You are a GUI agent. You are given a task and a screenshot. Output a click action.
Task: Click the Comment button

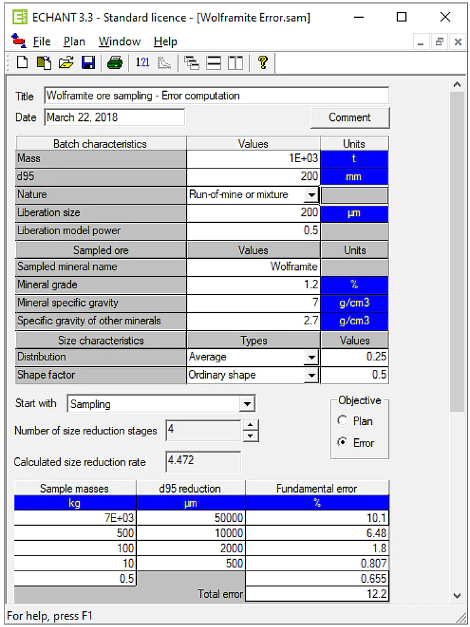pos(350,117)
